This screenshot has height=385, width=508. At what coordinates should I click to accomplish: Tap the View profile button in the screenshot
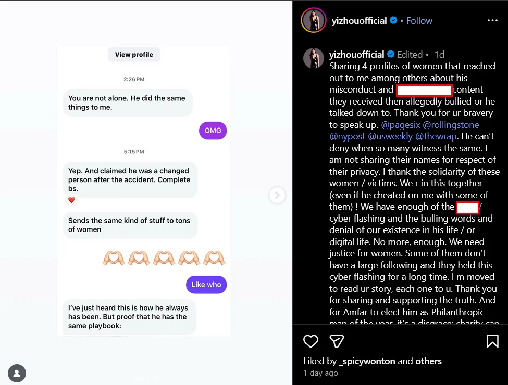(x=134, y=54)
